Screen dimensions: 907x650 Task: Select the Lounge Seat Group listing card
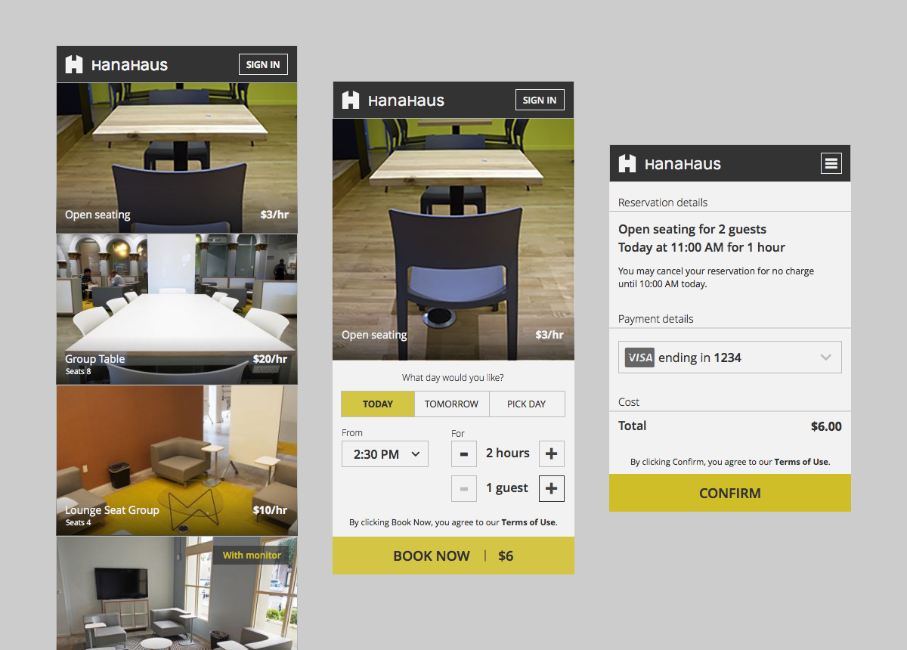(177, 460)
